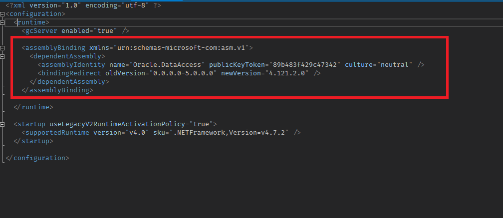503x218 pixels.
Task: Click the "89b483f429c47342" token value
Action: coord(304,64)
